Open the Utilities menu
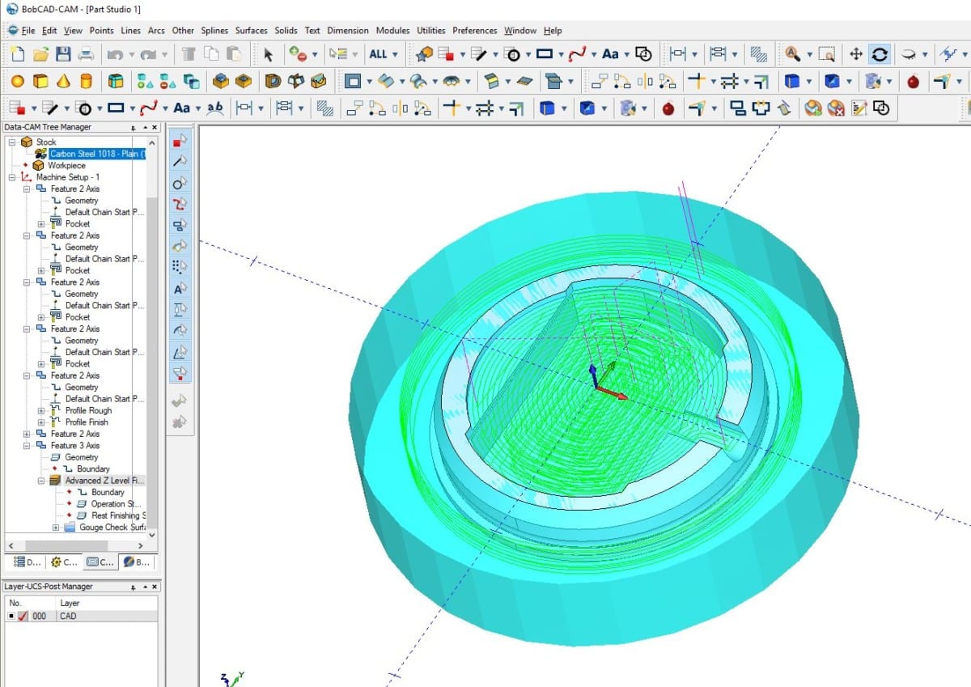 (x=430, y=31)
